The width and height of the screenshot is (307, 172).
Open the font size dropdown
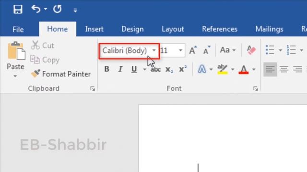click(x=181, y=51)
